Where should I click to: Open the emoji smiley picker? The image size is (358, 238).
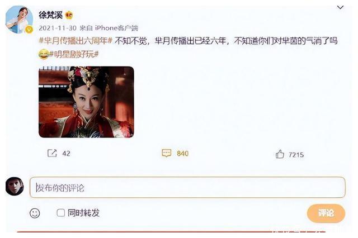(35, 213)
